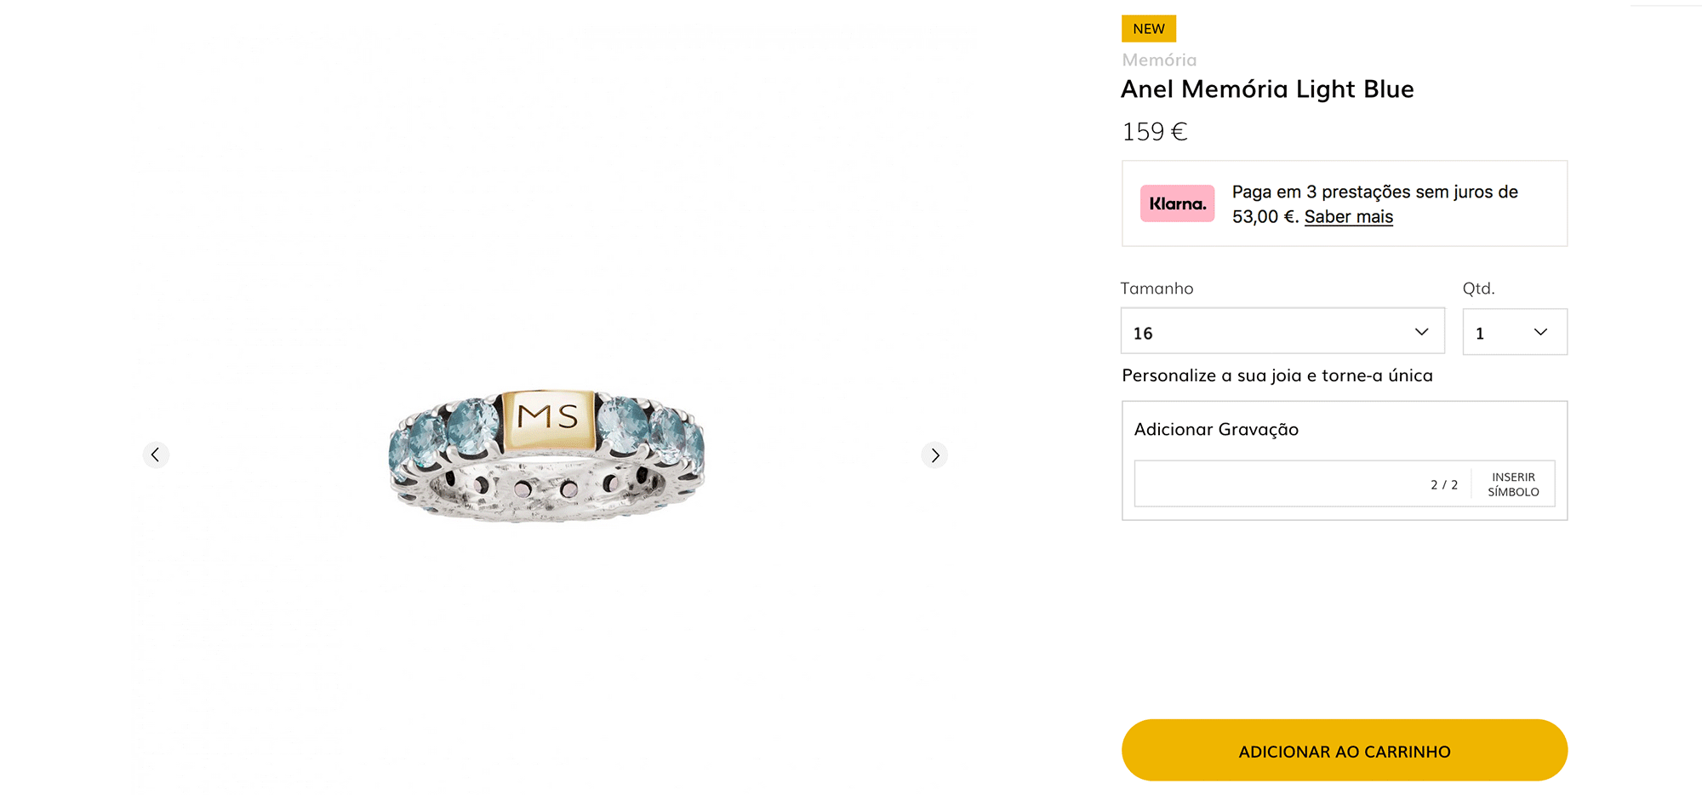
Task: Click the yellow NEW badge
Action: click(1149, 29)
